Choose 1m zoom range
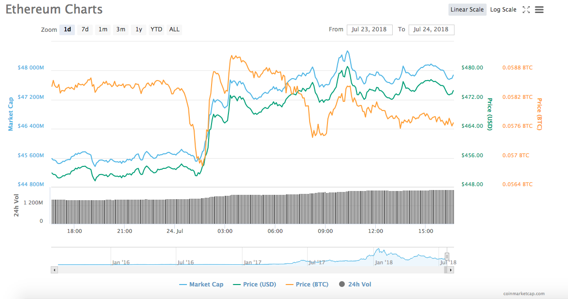 pos(103,29)
